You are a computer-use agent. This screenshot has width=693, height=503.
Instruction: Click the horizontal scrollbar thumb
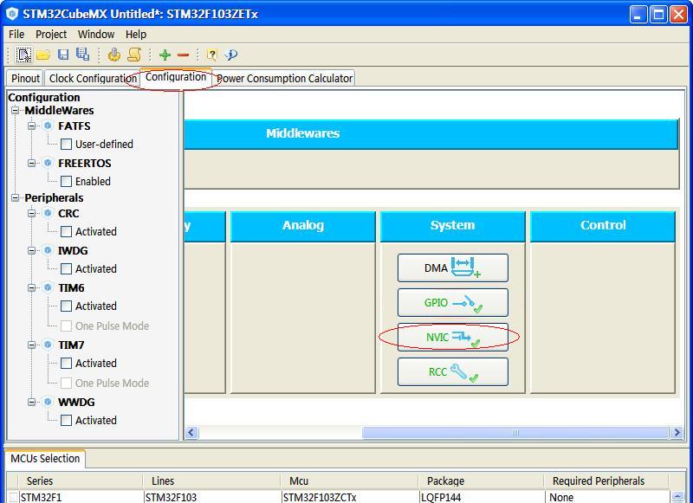[x=515, y=432]
